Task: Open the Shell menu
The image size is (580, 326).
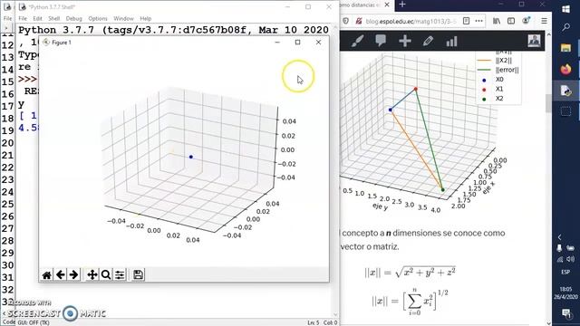Action: point(54,18)
